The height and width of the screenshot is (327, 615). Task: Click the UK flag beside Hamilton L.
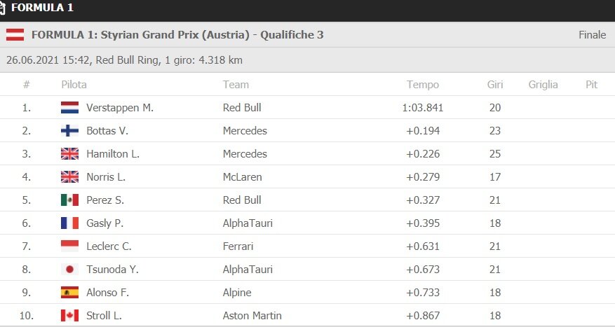(x=69, y=154)
